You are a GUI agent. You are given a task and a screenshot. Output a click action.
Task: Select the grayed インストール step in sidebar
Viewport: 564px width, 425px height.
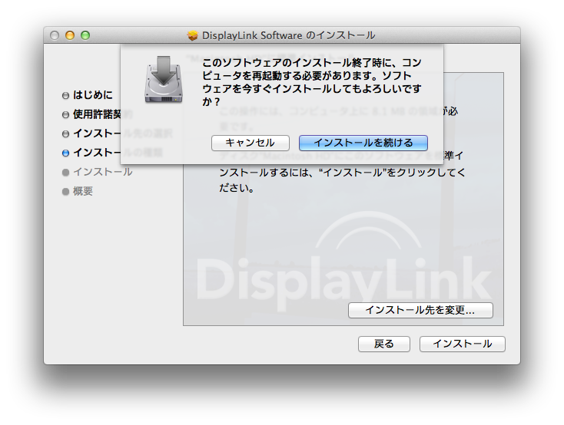point(103,172)
